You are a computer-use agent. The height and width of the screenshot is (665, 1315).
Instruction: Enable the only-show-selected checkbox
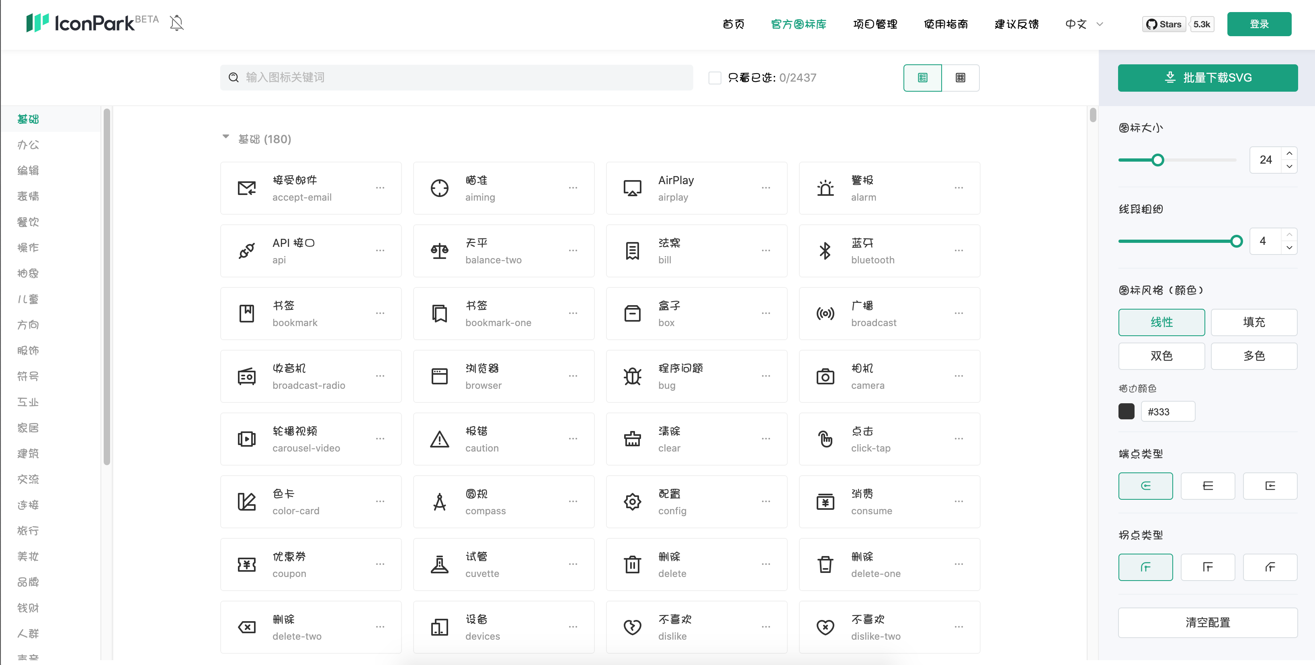(x=715, y=78)
